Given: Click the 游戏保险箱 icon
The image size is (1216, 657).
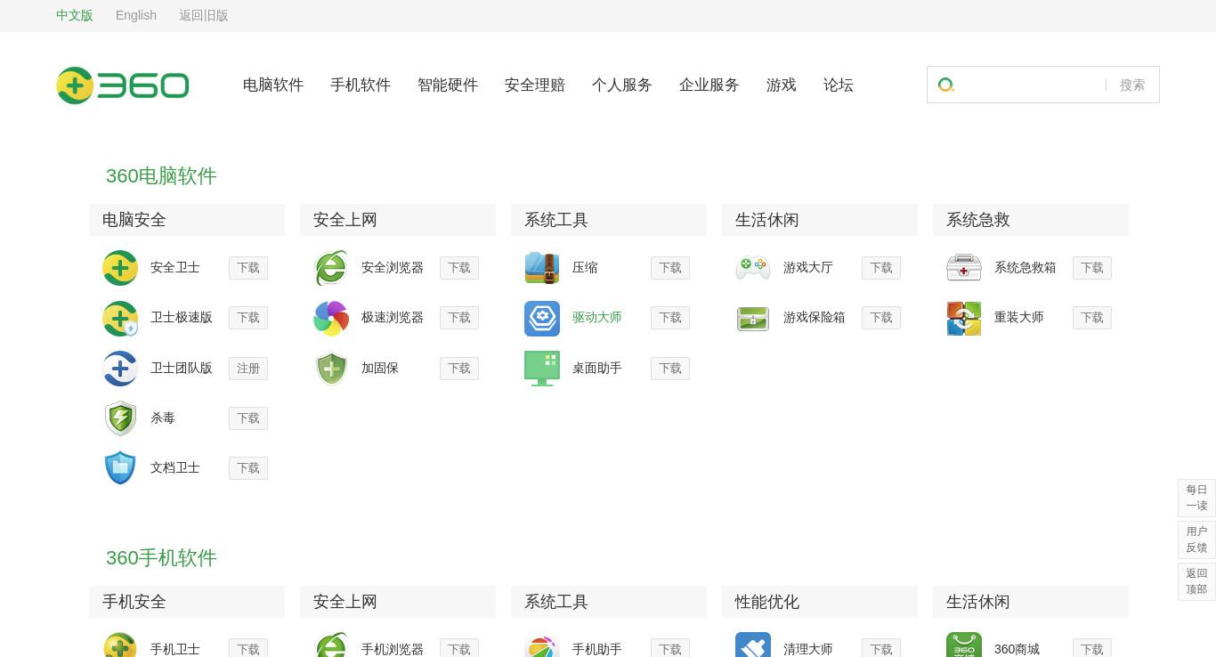Looking at the screenshot, I should (753, 319).
